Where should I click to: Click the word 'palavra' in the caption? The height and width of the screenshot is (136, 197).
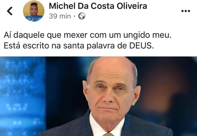101,46
